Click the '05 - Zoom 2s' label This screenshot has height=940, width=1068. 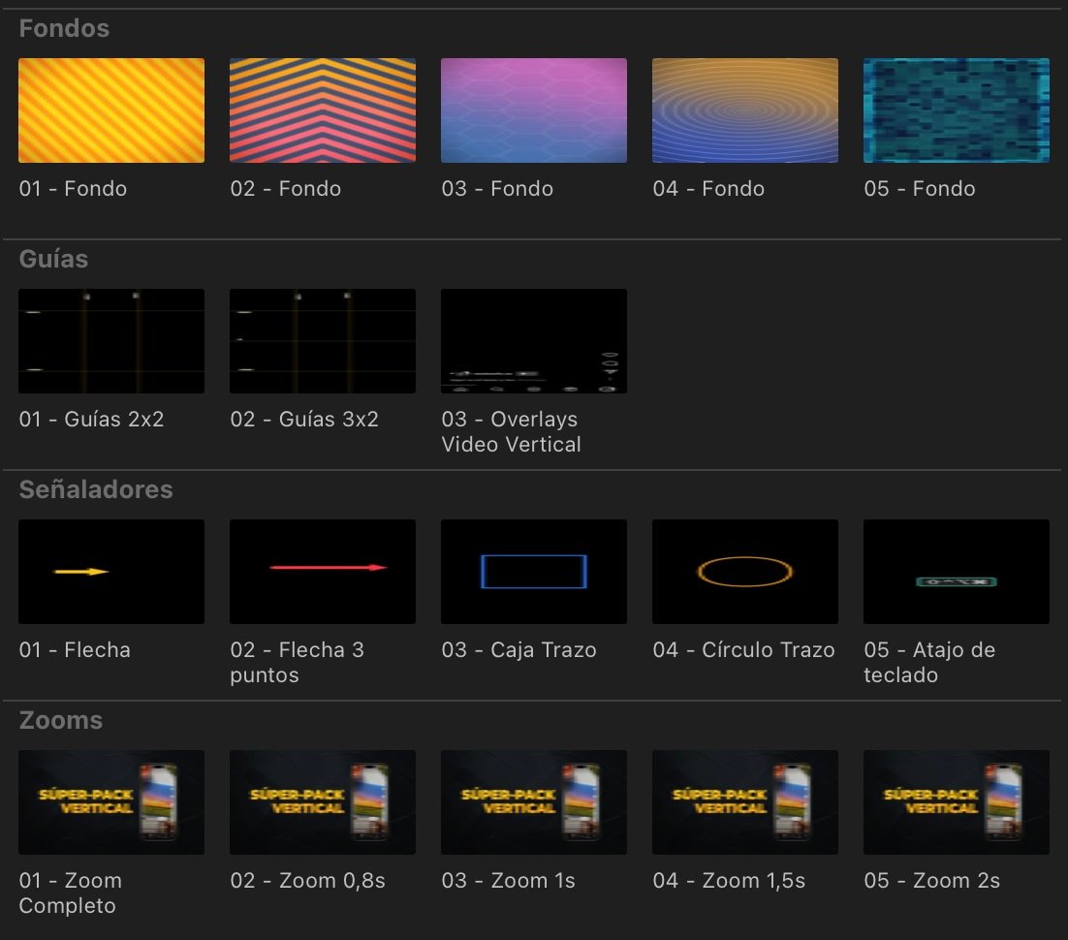pos(931,881)
